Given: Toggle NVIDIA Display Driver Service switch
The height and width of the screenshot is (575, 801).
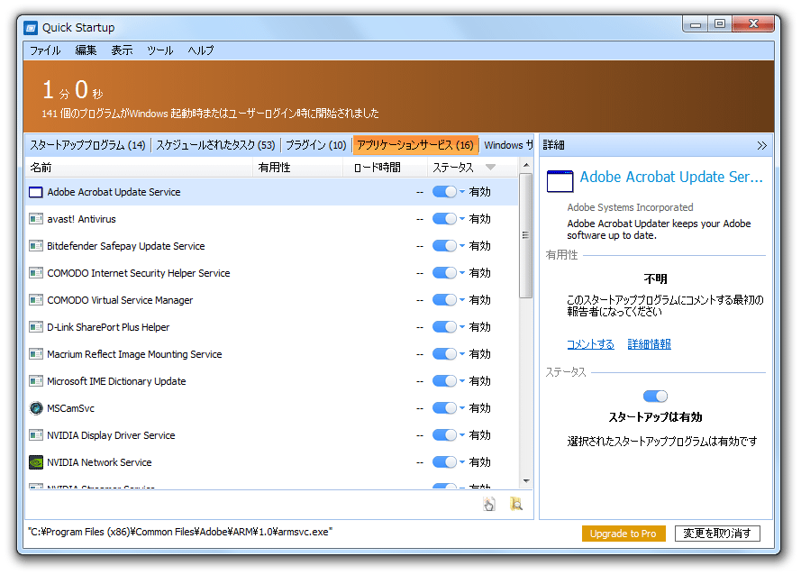Looking at the screenshot, I should 444,435.
